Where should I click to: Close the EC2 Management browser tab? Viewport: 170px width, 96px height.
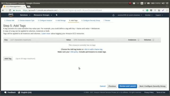pyautogui.click(x=24, y=6)
